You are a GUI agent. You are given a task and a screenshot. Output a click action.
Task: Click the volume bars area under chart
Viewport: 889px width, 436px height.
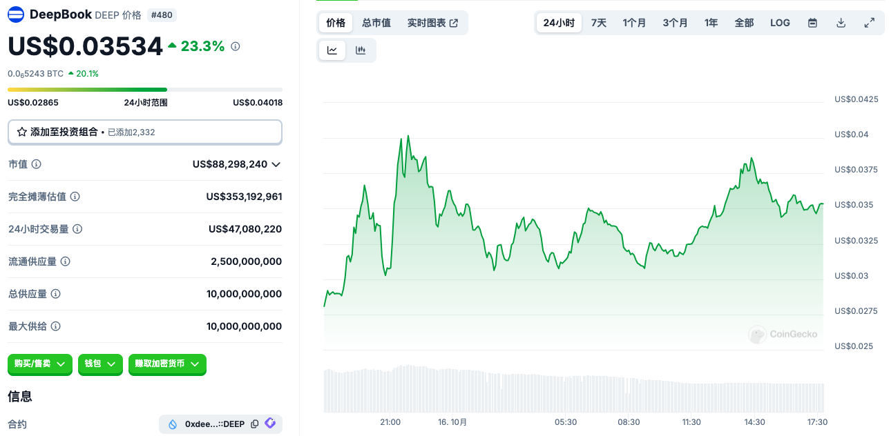coord(573,389)
